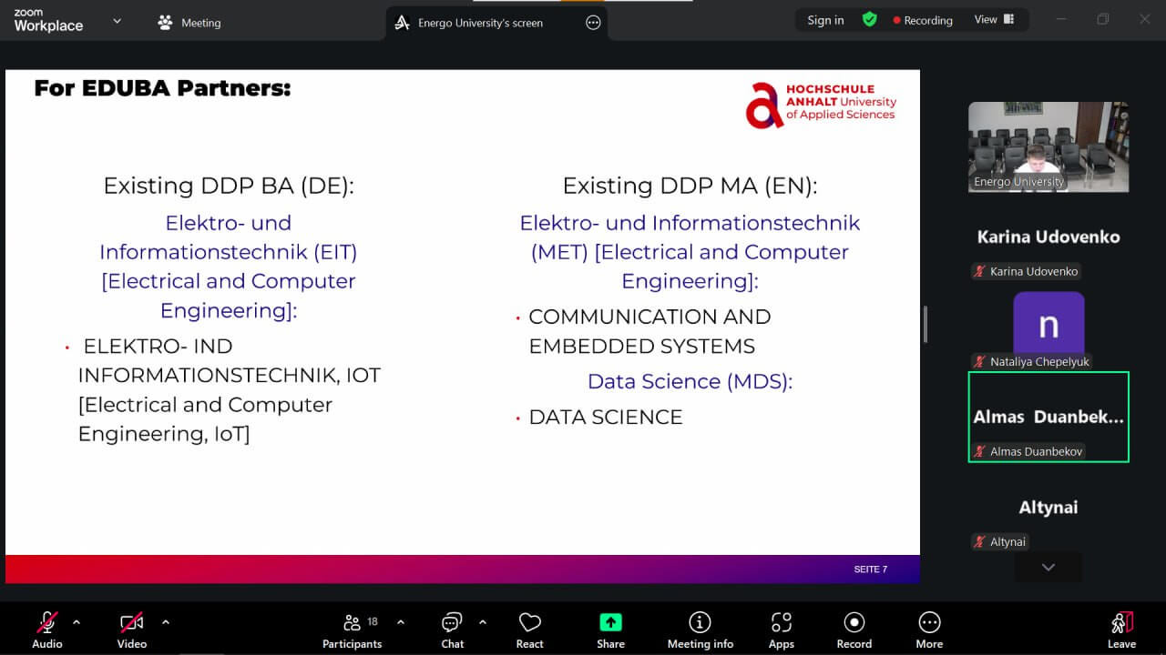This screenshot has width=1166, height=655.
Task: Open the Participants panel
Action: click(x=352, y=630)
